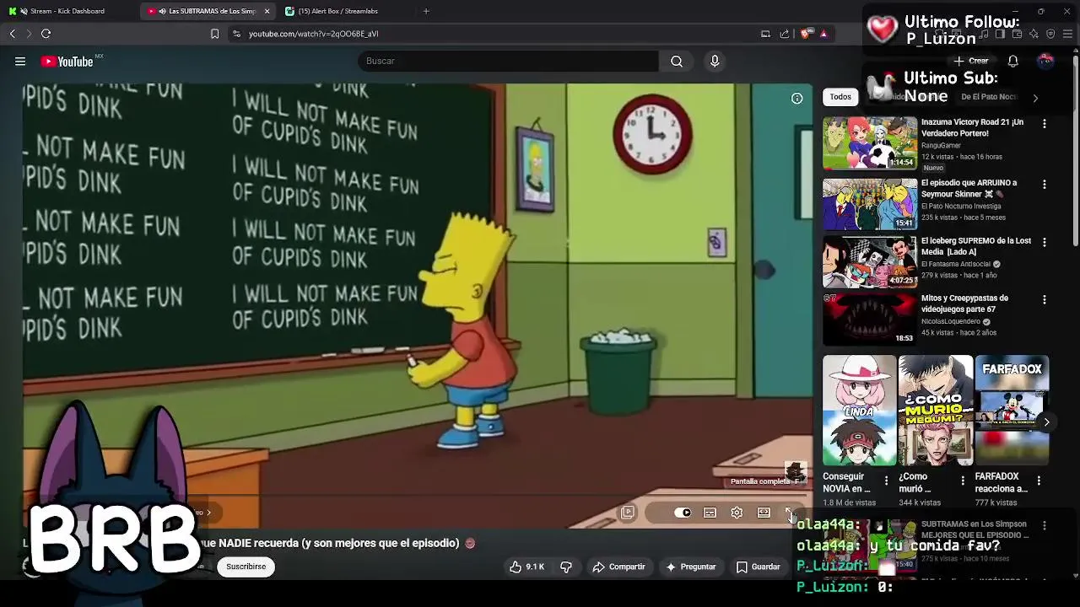The height and width of the screenshot is (607, 1080).
Task: Toggle autoplay switch in player
Action: 683,513
